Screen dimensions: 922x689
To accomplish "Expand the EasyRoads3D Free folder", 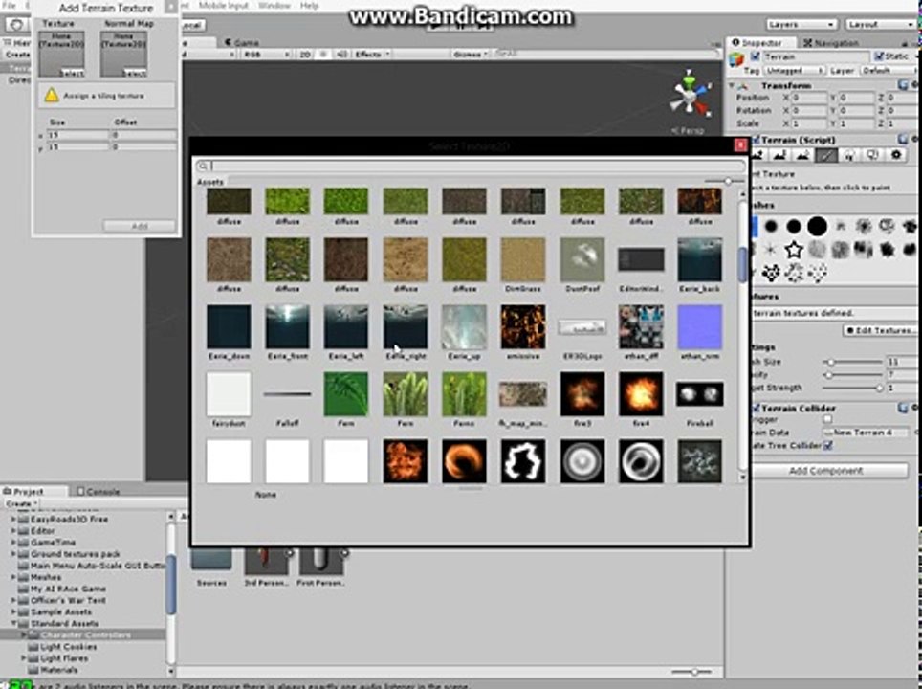I will [13, 520].
